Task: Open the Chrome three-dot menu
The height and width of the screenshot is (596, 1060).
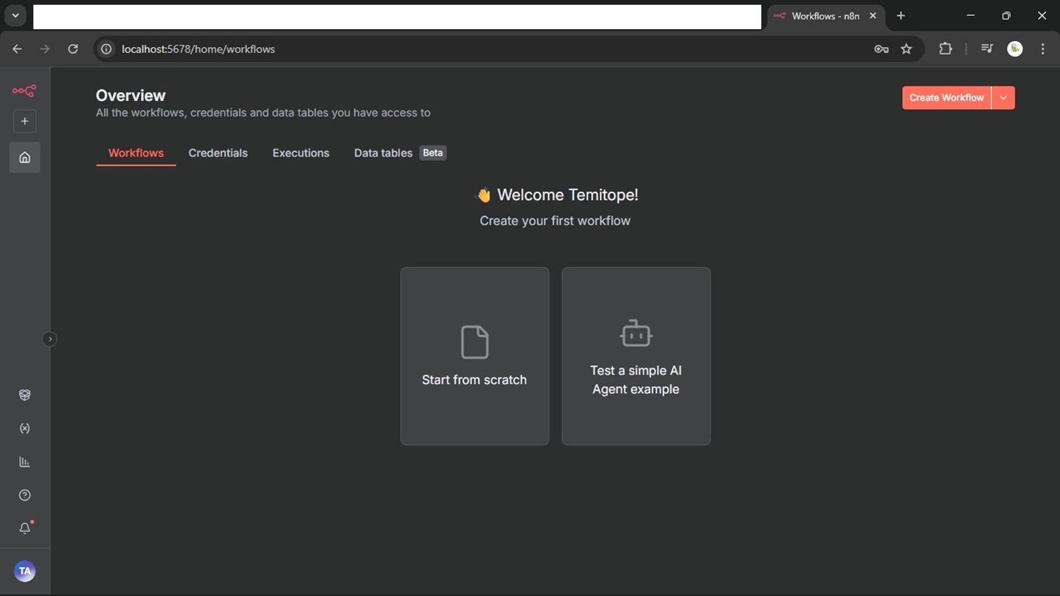Action: [1043, 49]
